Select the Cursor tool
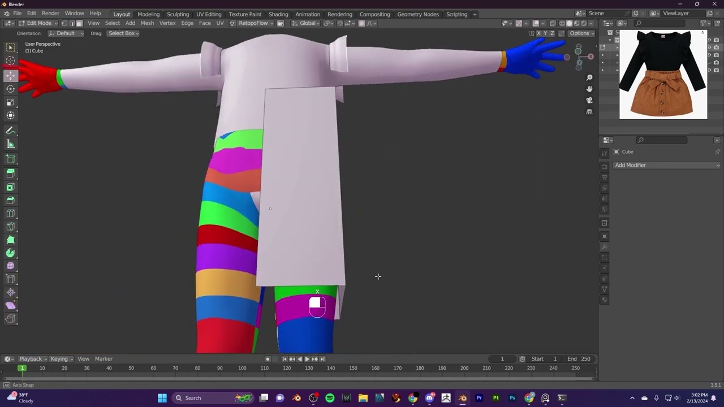Viewport: 724px width, 407px height. [11, 60]
